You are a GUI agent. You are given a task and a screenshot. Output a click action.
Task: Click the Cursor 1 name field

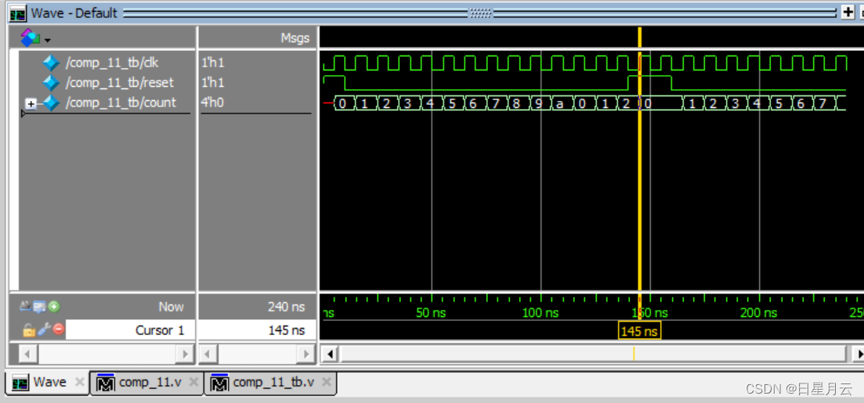click(x=131, y=330)
